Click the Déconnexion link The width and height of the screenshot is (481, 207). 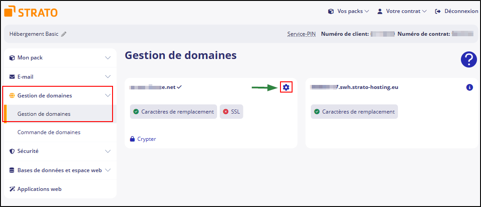coord(461,11)
